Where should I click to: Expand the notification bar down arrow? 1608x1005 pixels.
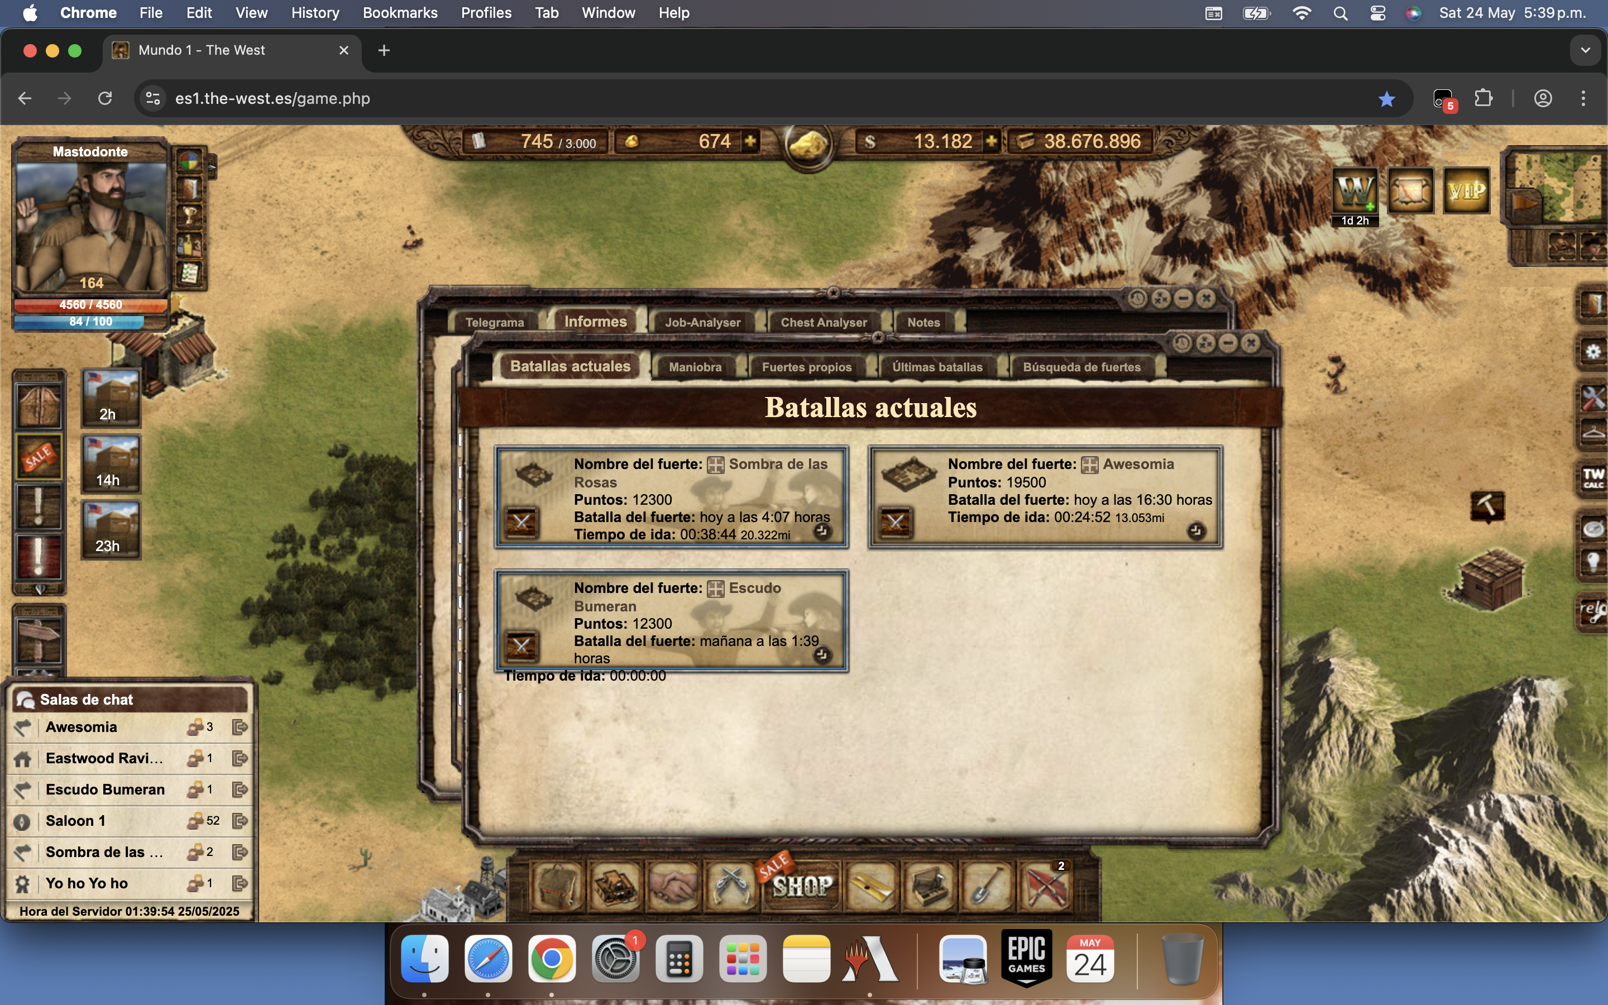(x=39, y=590)
